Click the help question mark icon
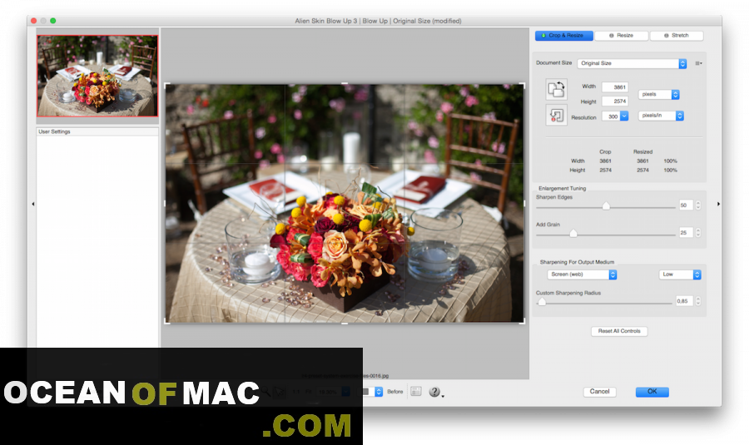The image size is (749, 445). 434,392
